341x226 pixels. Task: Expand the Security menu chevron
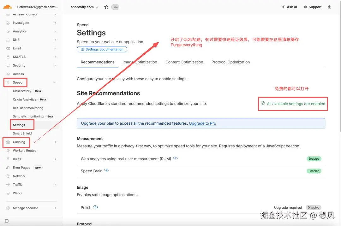click(55, 65)
